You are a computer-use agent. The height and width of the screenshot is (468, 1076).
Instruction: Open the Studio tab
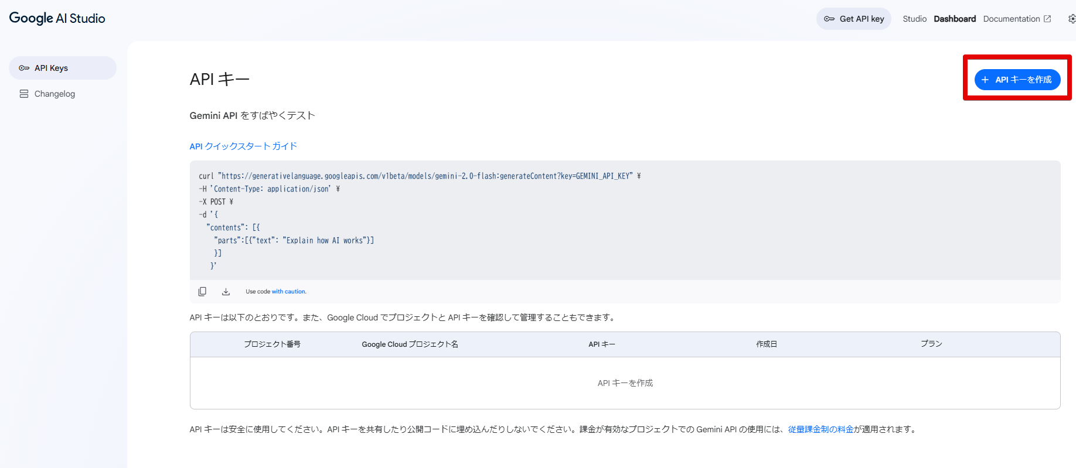(914, 19)
